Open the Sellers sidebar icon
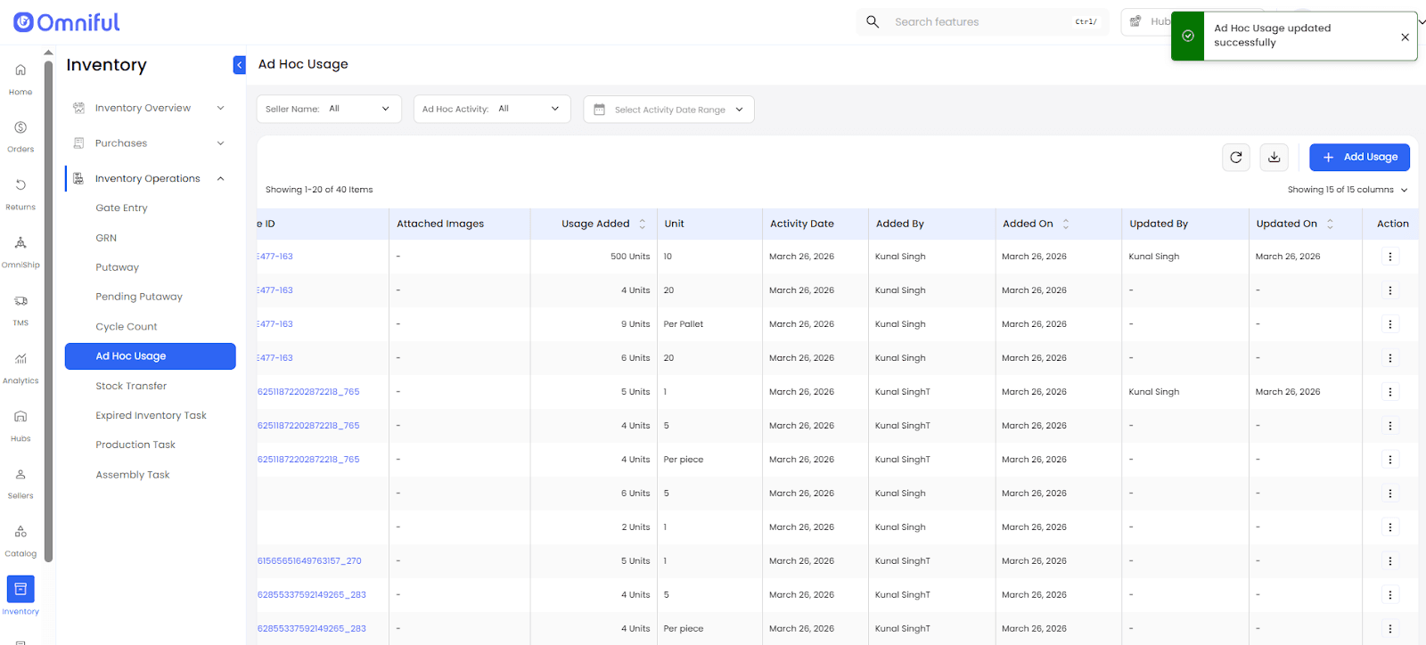The width and height of the screenshot is (1426, 645). coord(20,482)
